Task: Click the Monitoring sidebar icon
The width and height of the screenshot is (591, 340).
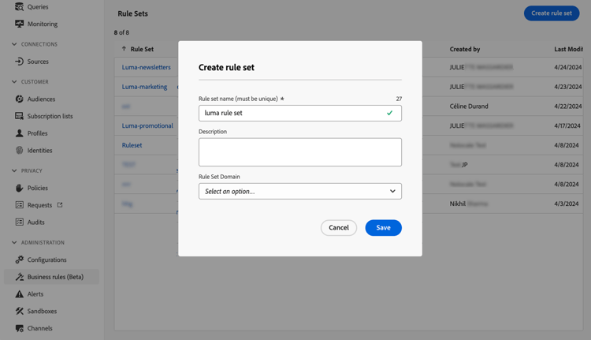Action: point(20,24)
